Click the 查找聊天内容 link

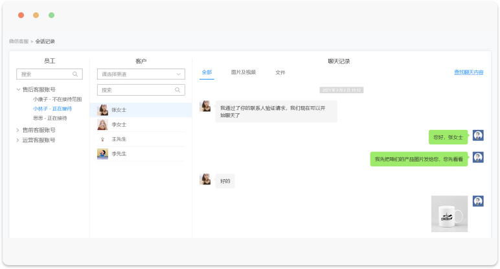(x=468, y=72)
